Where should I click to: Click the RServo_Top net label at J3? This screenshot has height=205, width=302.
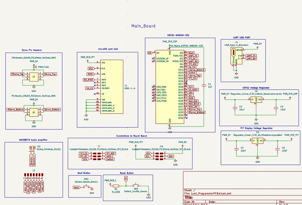point(17,74)
